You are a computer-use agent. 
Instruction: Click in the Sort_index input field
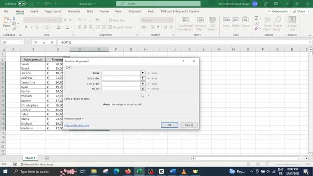[121, 78]
